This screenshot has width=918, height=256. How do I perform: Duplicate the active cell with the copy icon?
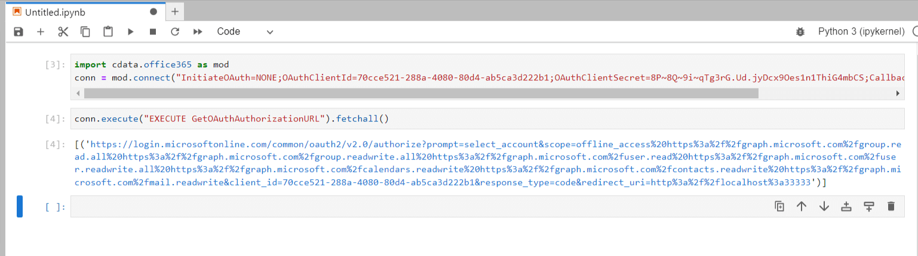[779, 207]
